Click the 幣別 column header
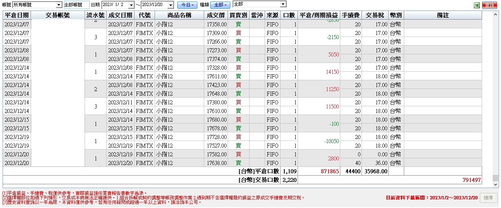 tap(396, 15)
